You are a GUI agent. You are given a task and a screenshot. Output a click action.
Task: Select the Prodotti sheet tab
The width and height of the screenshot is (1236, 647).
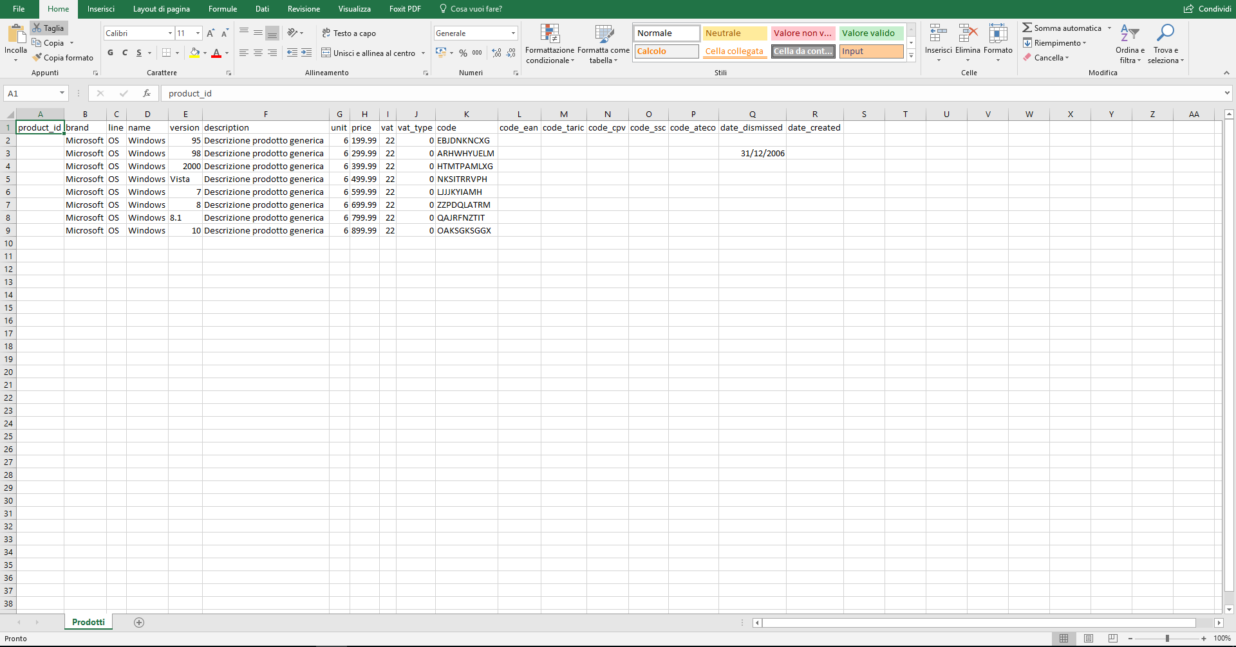coord(88,623)
